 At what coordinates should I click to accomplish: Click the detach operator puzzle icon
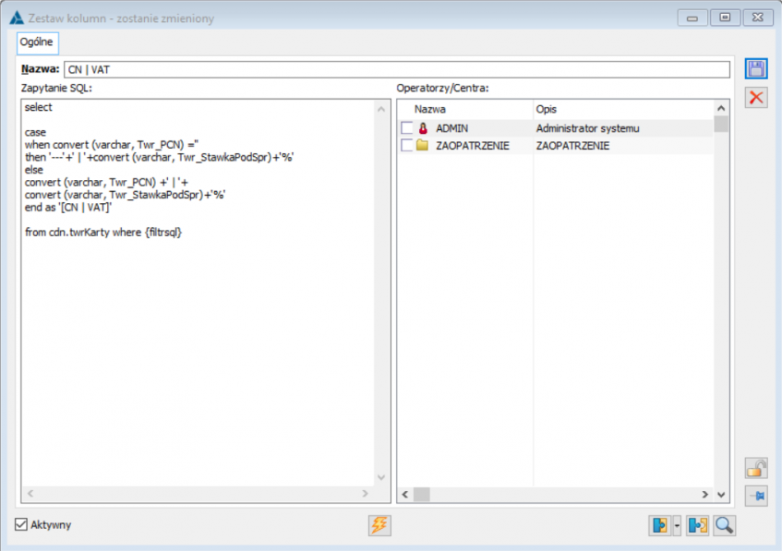pos(697,525)
